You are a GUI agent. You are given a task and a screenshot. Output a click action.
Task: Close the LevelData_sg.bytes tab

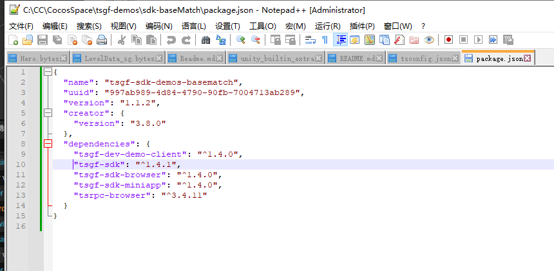159,58
